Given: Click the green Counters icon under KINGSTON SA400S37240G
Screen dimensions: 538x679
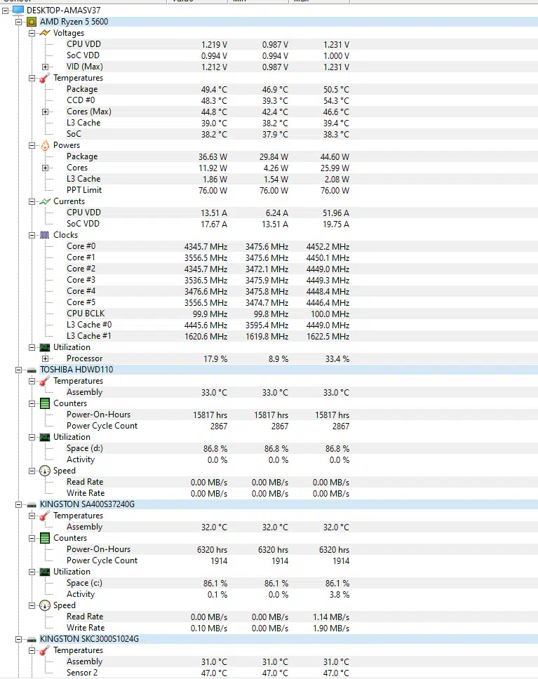Looking at the screenshot, I should click(45, 538).
